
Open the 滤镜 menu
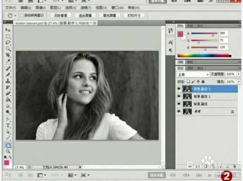pos(86,8)
